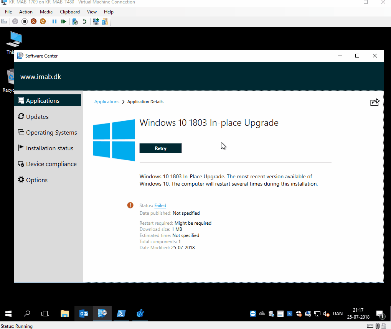Create a checkpoint from the toolbar

pos(75,21)
